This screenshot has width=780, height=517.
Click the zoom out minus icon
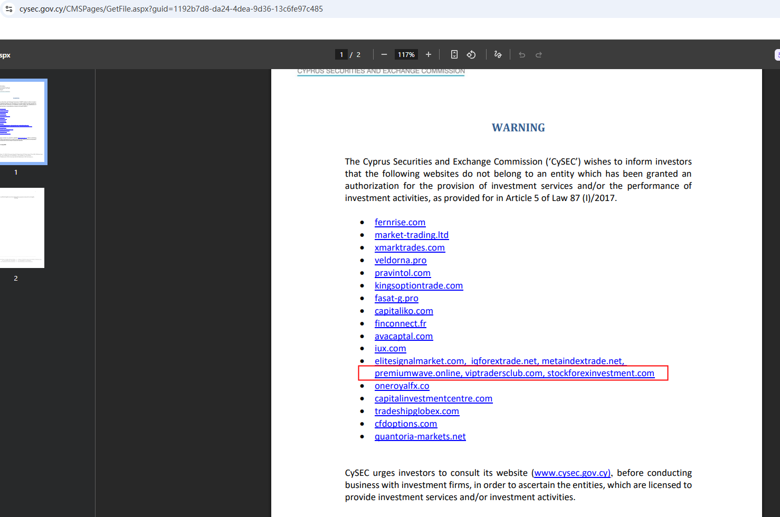click(x=384, y=55)
